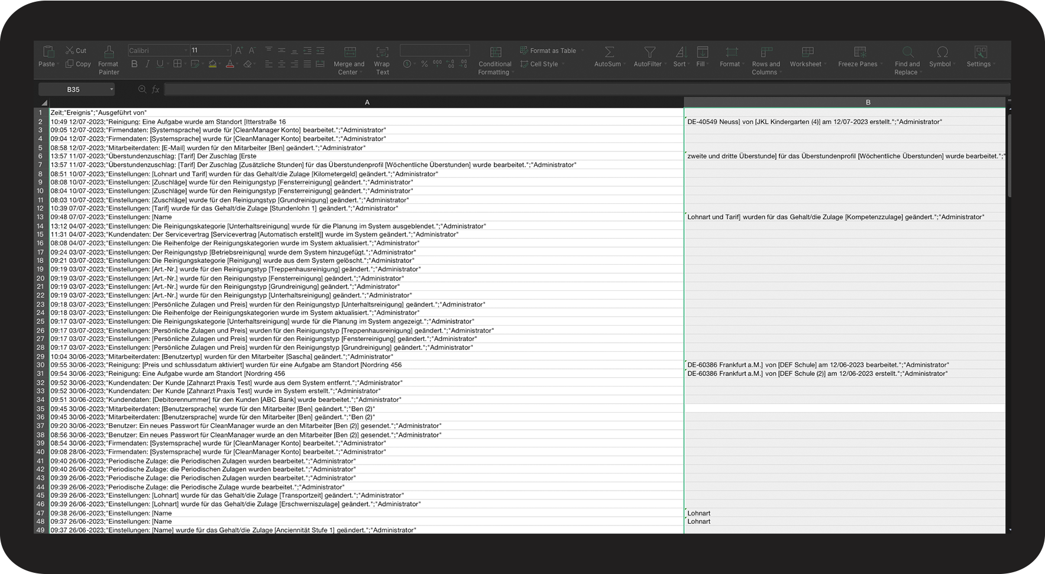Toggle Wrap Text for the cell
The image size is (1045, 574).
point(383,52)
